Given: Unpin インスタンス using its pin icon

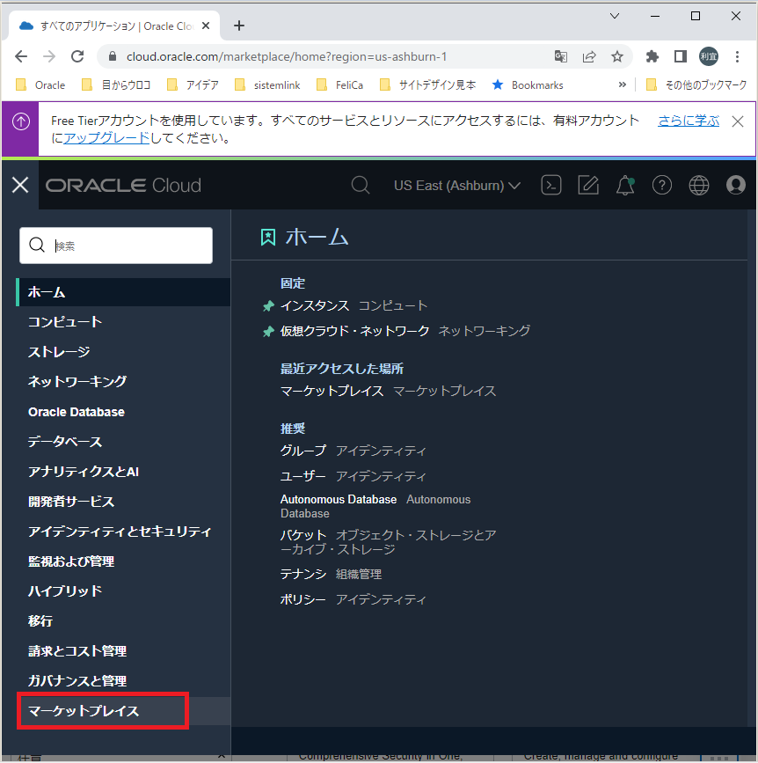Looking at the screenshot, I should (x=268, y=306).
